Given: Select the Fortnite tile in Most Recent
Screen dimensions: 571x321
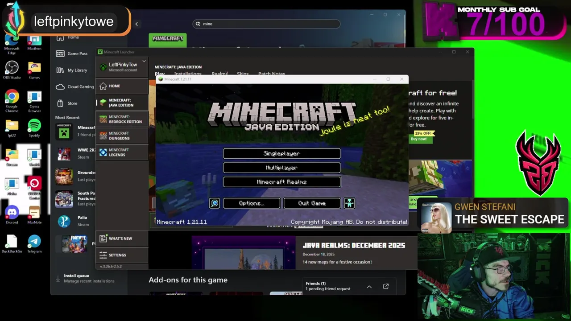Looking at the screenshot, I should click(x=74, y=244).
